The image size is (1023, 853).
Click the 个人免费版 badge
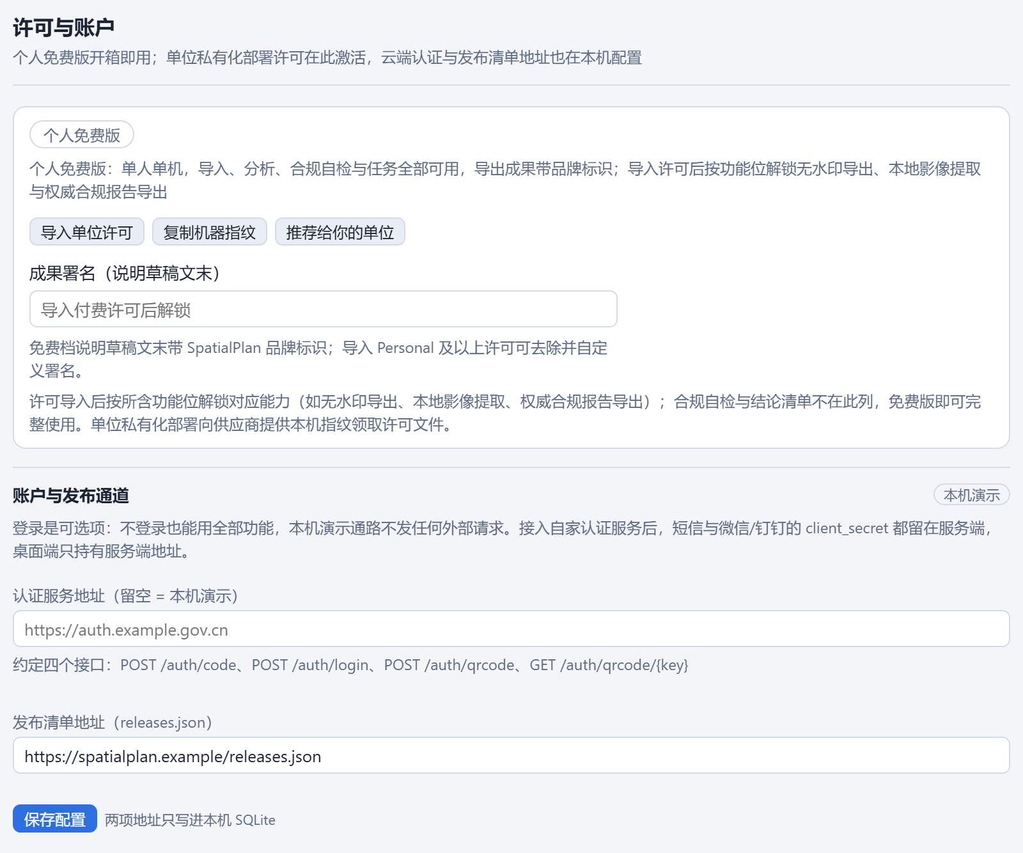pos(82,135)
